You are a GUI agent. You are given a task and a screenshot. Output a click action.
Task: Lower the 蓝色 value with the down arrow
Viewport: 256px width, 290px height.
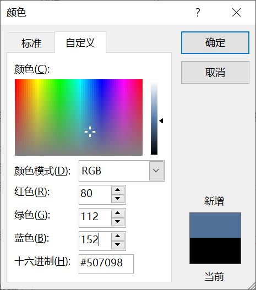tap(118, 245)
